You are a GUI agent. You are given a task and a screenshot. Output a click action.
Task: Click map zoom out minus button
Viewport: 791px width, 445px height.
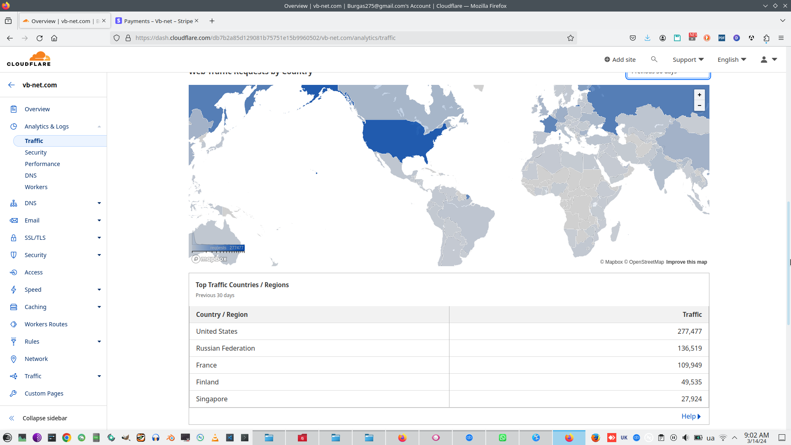pyautogui.click(x=699, y=105)
